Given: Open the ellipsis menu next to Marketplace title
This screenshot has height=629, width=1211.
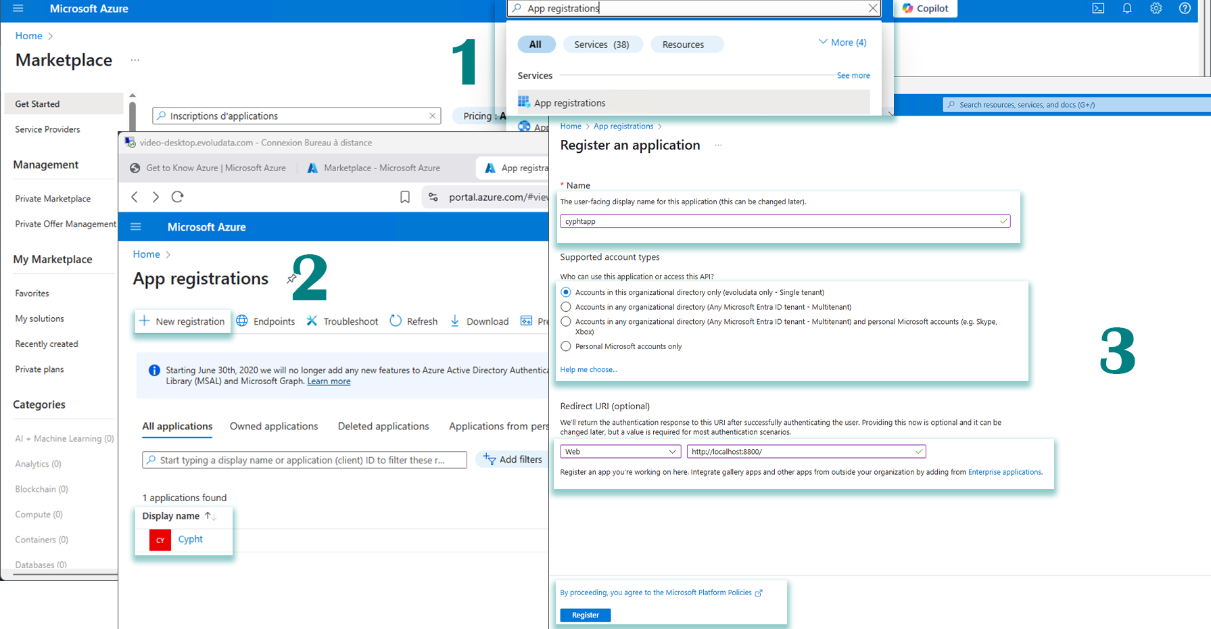Looking at the screenshot, I should point(135,60).
